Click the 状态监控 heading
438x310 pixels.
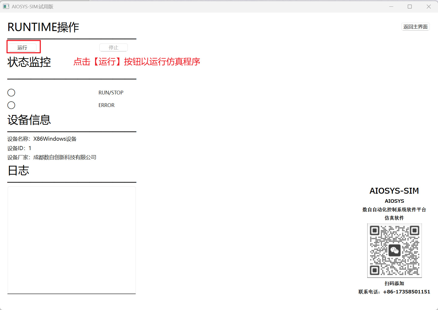click(29, 62)
